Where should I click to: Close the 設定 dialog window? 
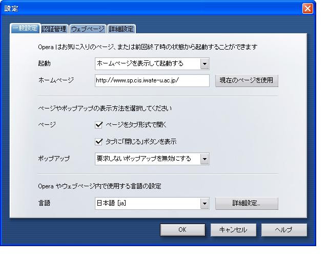307,9
